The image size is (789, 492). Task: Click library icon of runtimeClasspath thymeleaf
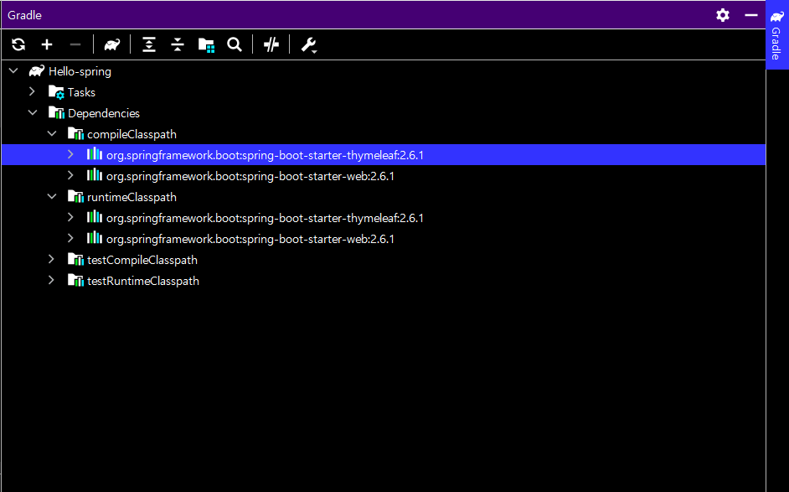click(94, 217)
